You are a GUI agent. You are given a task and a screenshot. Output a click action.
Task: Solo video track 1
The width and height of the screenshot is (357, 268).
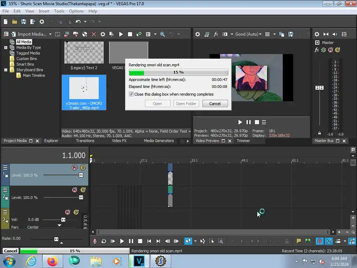(83, 167)
